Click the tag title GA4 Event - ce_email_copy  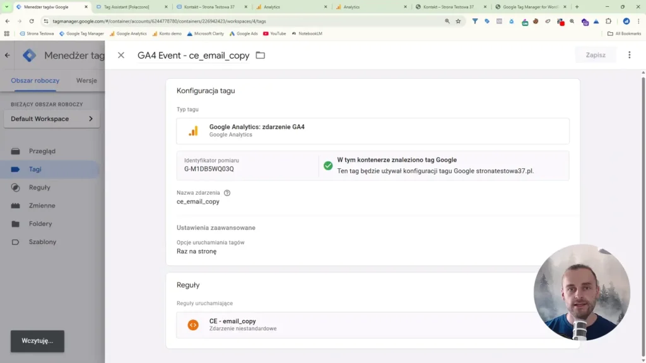(193, 55)
